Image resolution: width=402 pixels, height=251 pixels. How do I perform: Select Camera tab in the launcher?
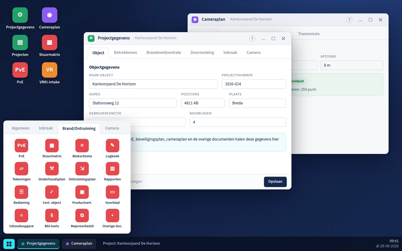[112, 128]
